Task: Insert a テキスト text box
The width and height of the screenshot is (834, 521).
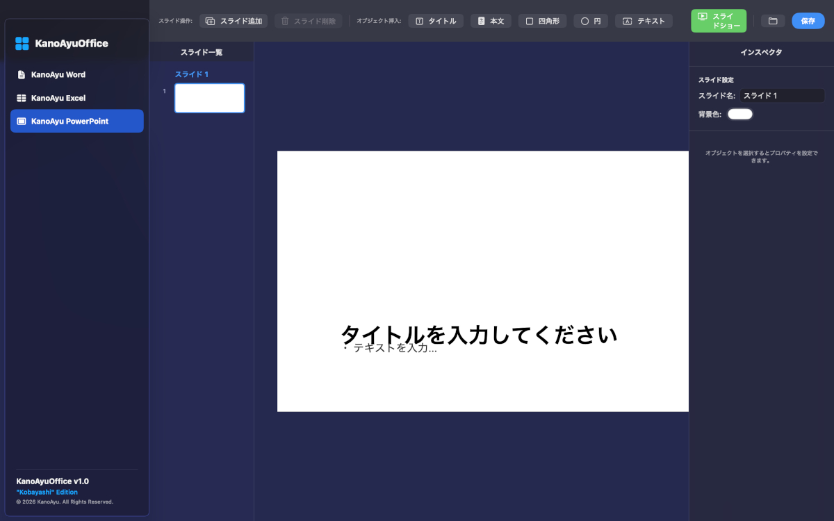Action: point(644,21)
